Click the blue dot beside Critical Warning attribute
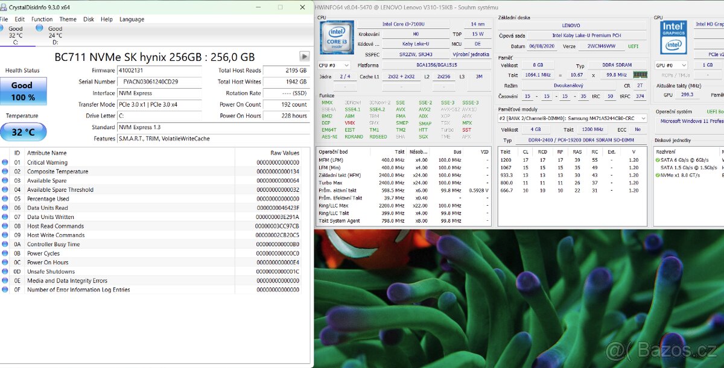This screenshot has height=368, width=724. coord(5,162)
